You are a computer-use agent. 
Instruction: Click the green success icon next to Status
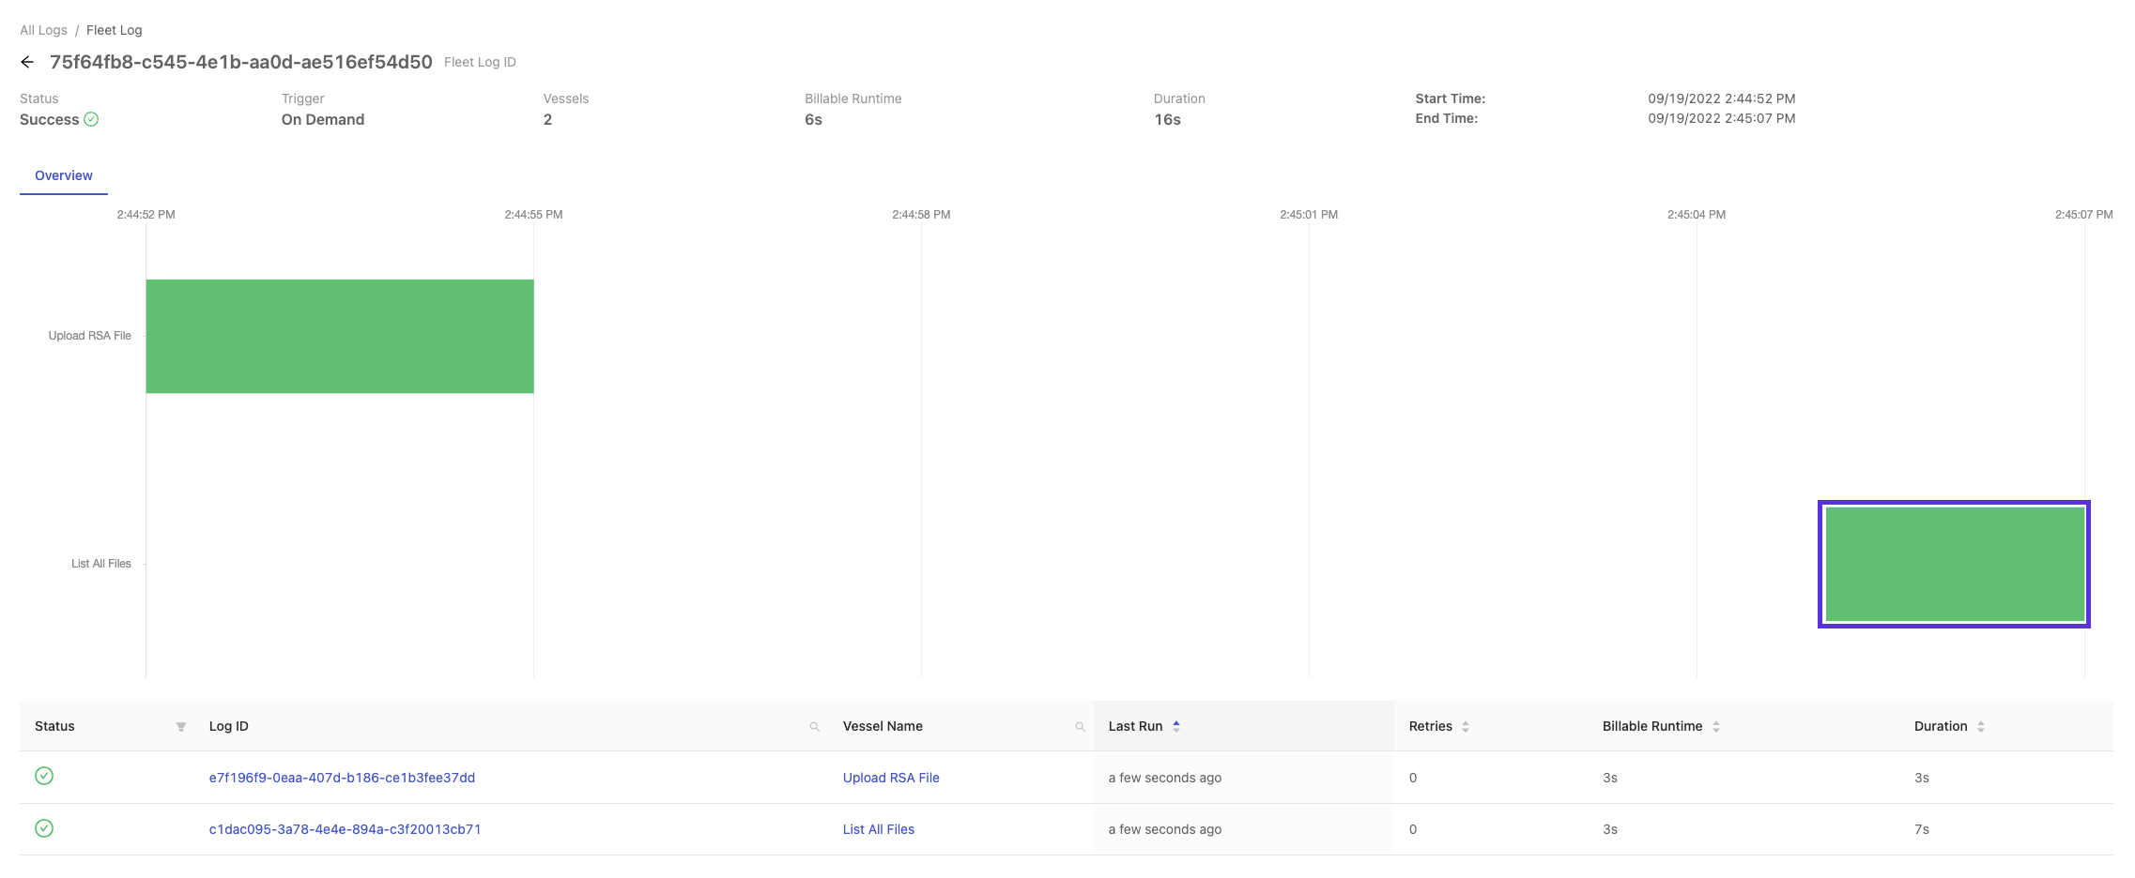(x=91, y=119)
